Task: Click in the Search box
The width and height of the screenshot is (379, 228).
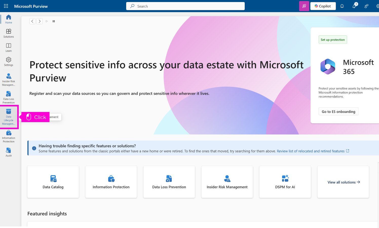Action: point(185,6)
